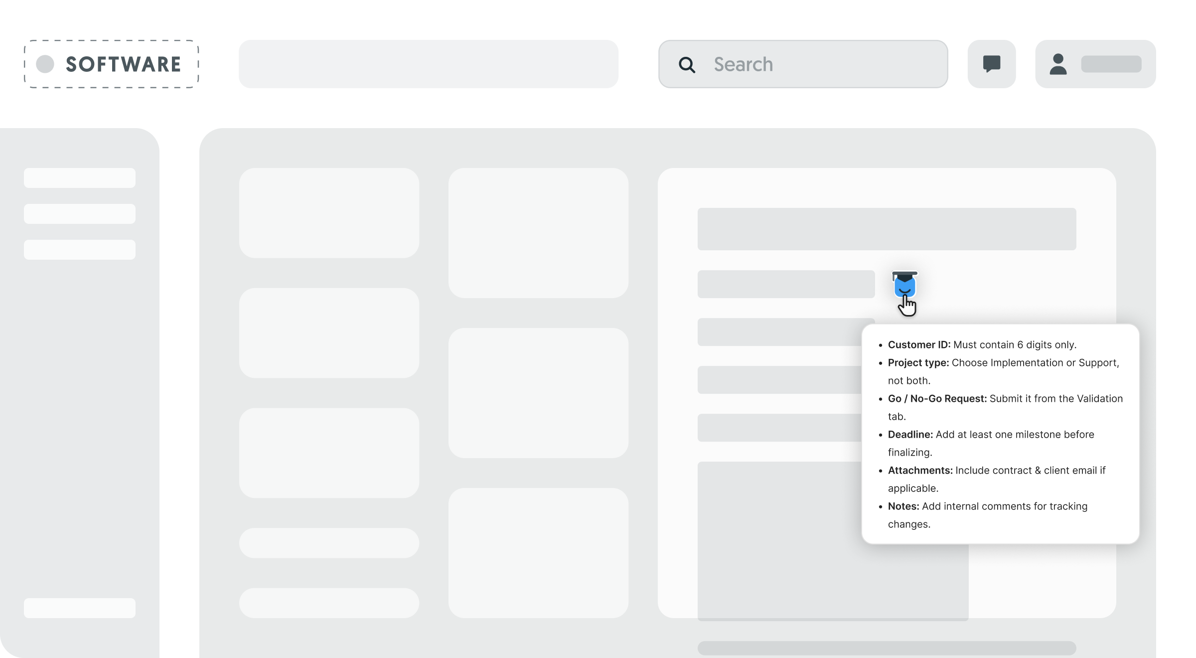Select the first sidebar menu item
The width and height of the screenshot is (1196, 658).
point(80,178)
